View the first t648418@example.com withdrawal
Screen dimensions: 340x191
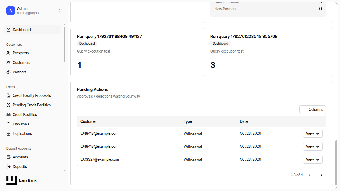313,133
